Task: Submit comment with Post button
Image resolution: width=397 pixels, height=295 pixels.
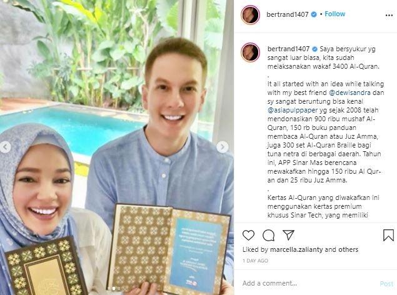Action: pyautogui.click(x=386, y=284)
